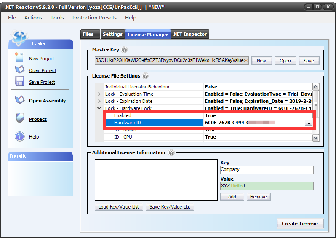Viewport: 336px width, 238px height.
Task: Click the Protect link
Action: (x=38, y=119)
